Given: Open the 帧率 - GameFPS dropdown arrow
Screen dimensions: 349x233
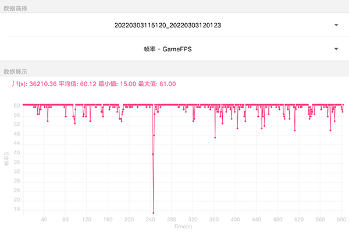Looking at the screenshot, I should [x=336, y=49].
